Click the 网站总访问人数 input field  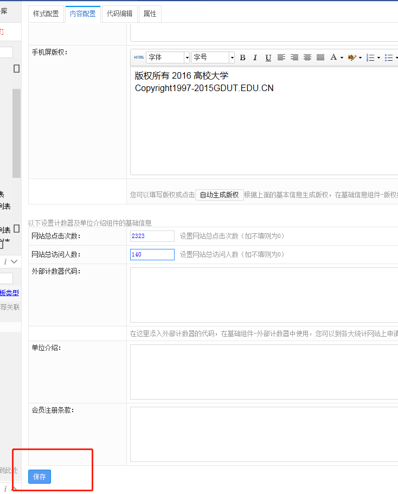[152, 254]
